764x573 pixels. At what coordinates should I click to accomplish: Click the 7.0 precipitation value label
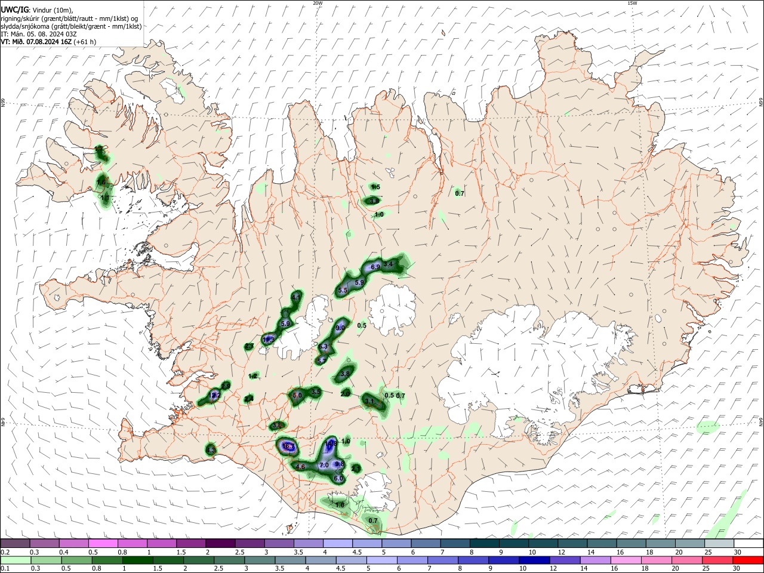click(324, 465)
